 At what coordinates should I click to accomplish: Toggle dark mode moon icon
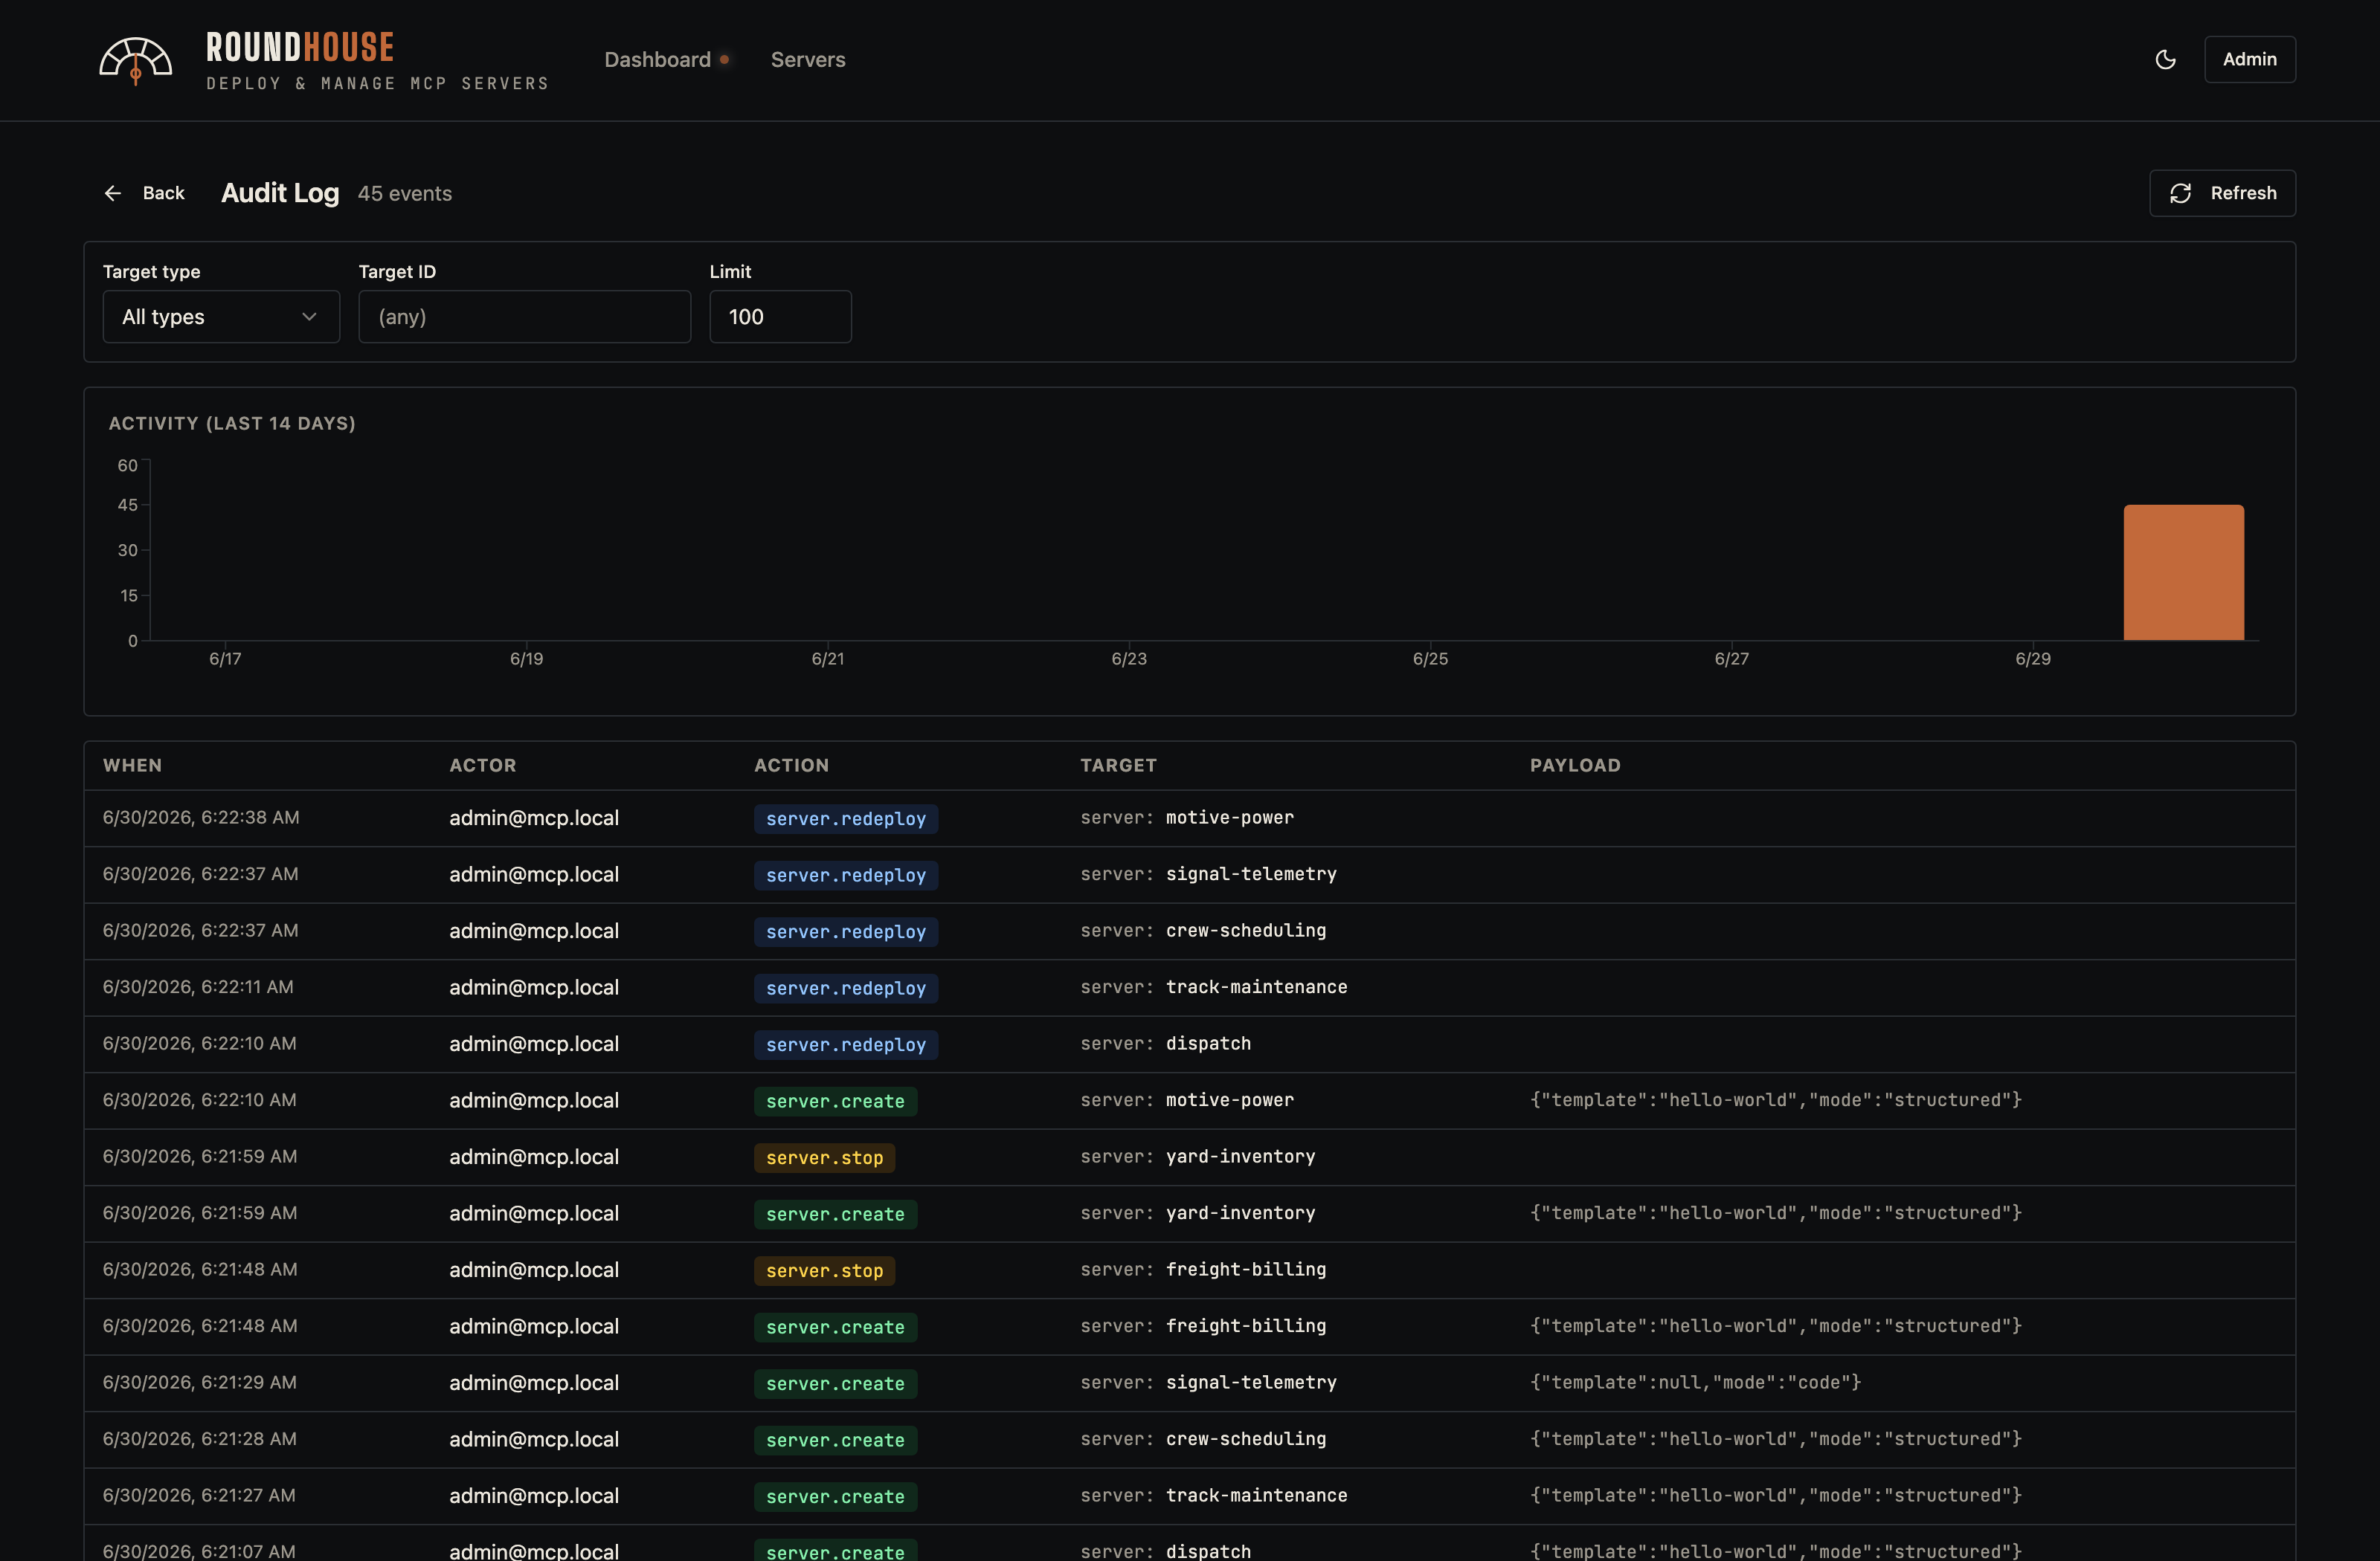point(2165,60)
